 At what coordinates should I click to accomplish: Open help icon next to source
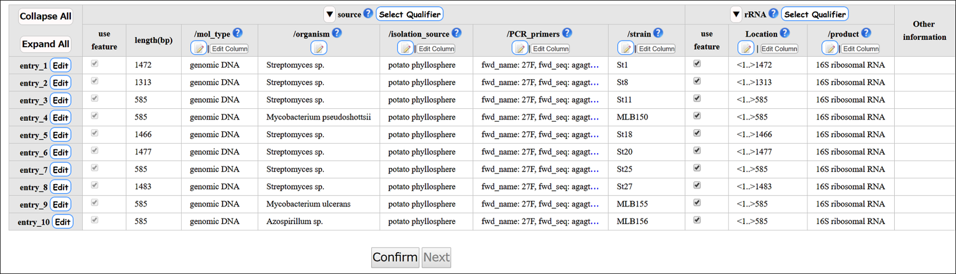pos(368,13)
